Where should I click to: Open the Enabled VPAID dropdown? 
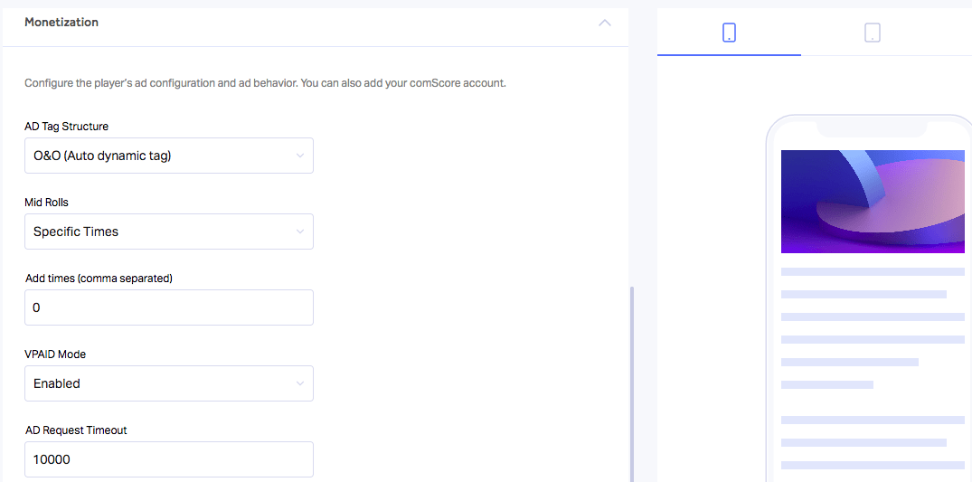tap(168, 383)
